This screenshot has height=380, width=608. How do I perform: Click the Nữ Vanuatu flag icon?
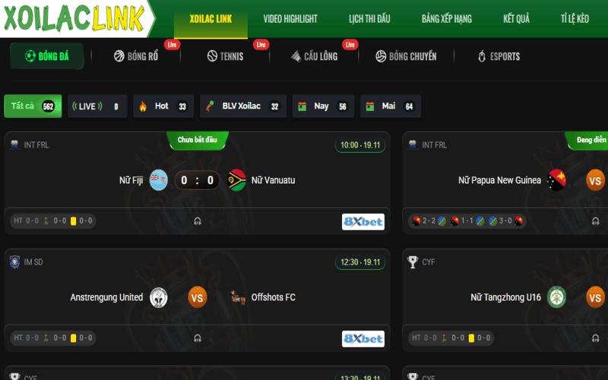236,180
